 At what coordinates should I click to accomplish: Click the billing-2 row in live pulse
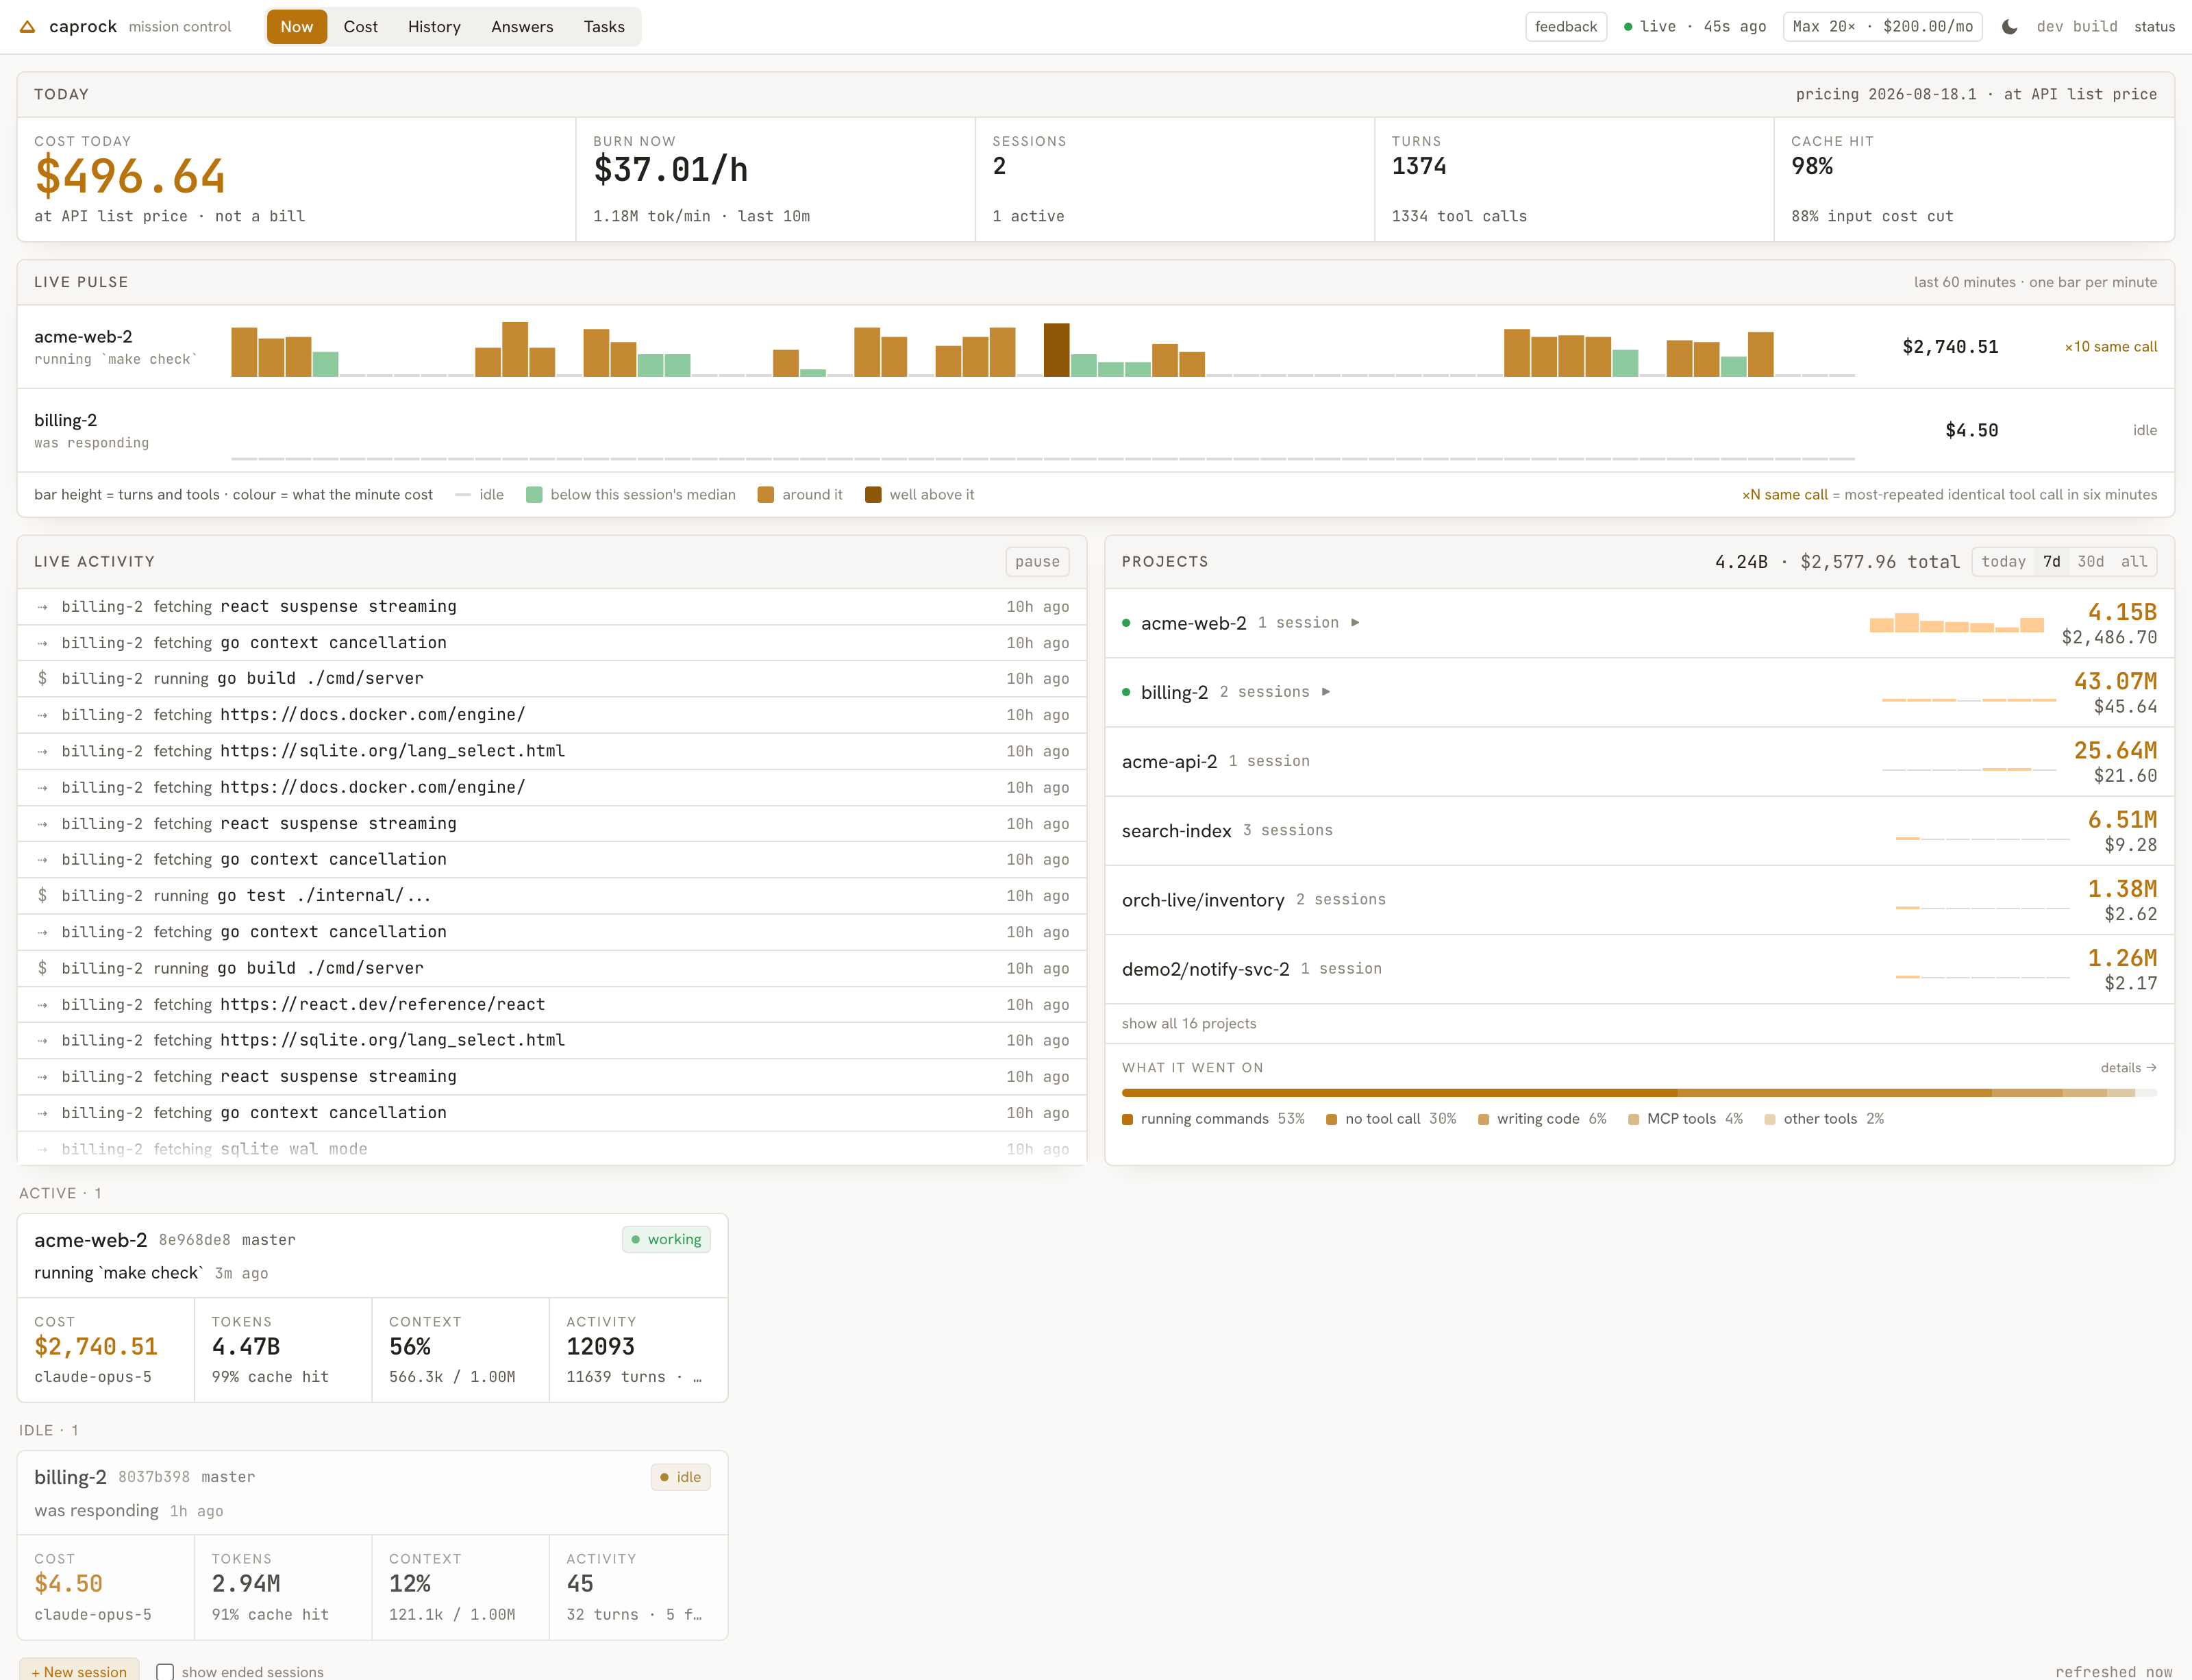coord(1095,431)
